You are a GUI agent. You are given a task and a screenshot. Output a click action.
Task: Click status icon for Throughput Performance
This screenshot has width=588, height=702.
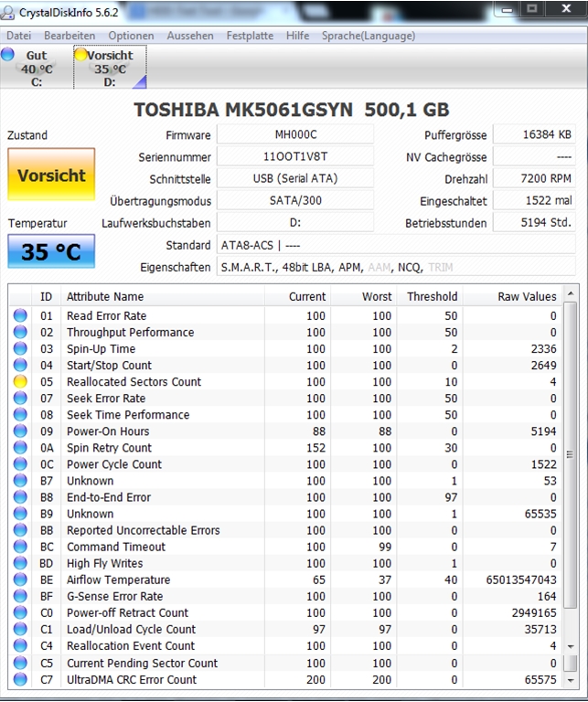point(20,332)
